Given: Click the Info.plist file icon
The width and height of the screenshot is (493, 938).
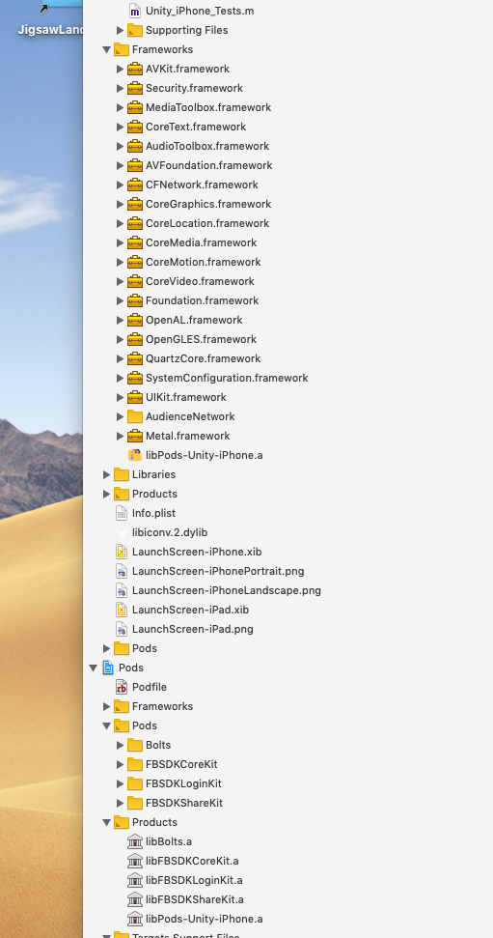Looking at the screenshot, I should click(x=122, y=513).
